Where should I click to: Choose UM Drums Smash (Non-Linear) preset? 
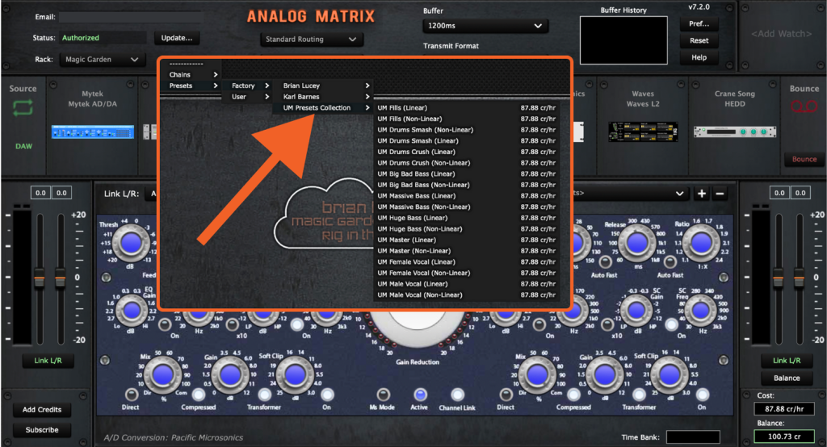[x=467, y=130]
